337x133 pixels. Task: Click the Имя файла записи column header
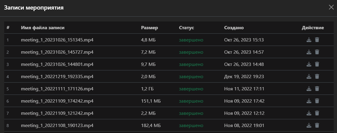coord(43,28)
